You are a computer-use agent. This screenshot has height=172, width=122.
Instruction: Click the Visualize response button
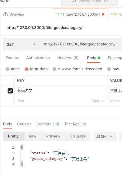pyautogui.click(x=78, y=136)
